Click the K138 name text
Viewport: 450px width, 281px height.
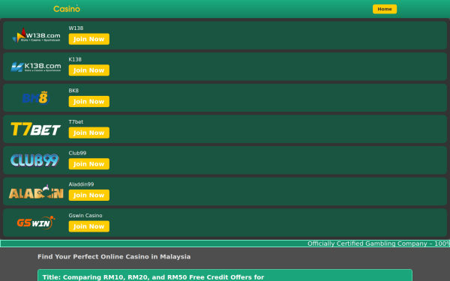75,59
